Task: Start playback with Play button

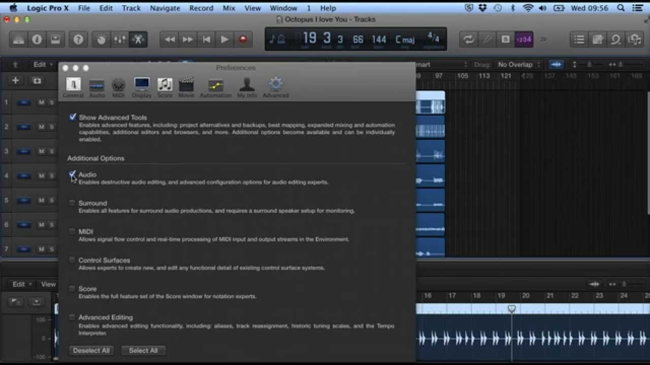Action: coord(224,40)
